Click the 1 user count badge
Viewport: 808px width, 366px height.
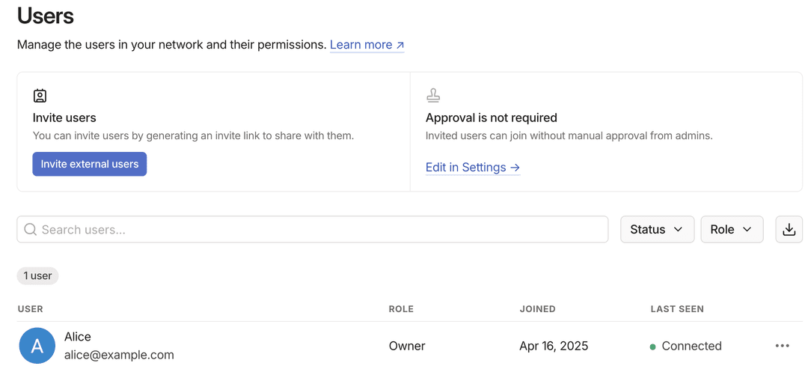coord(37,276)
